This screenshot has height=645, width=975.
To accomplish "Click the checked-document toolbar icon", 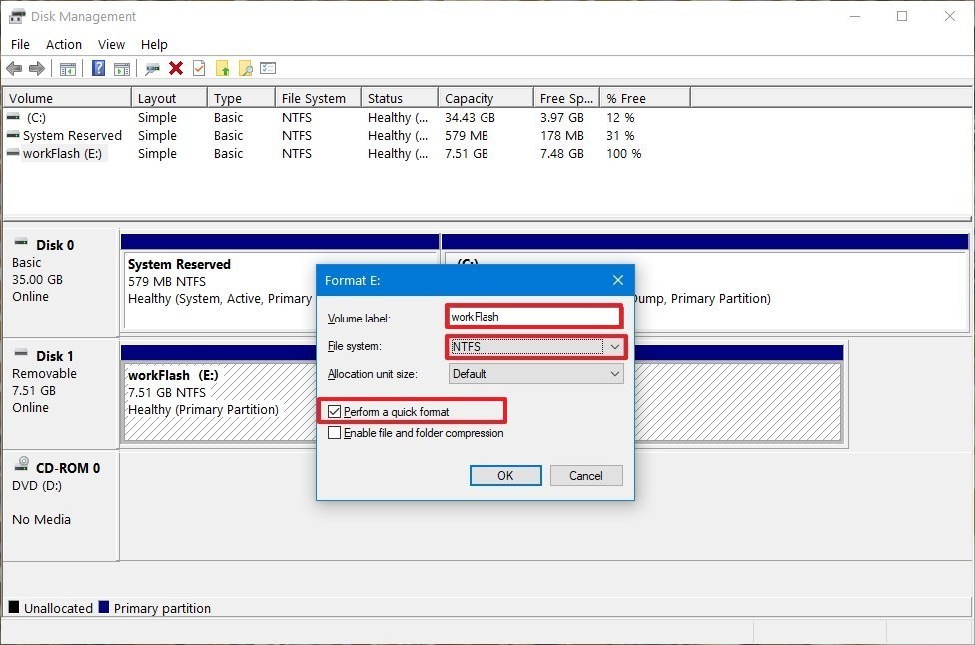I will pyautogui.click(x=200, y=68).
